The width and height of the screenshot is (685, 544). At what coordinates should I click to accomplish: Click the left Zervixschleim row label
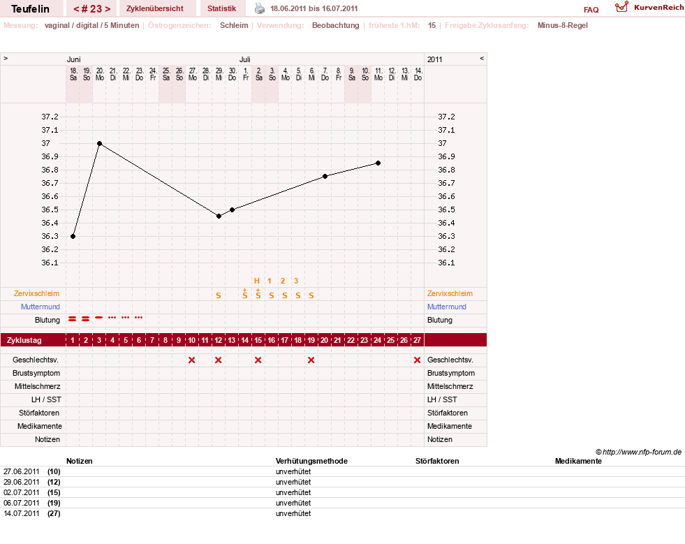pos(37,293)
